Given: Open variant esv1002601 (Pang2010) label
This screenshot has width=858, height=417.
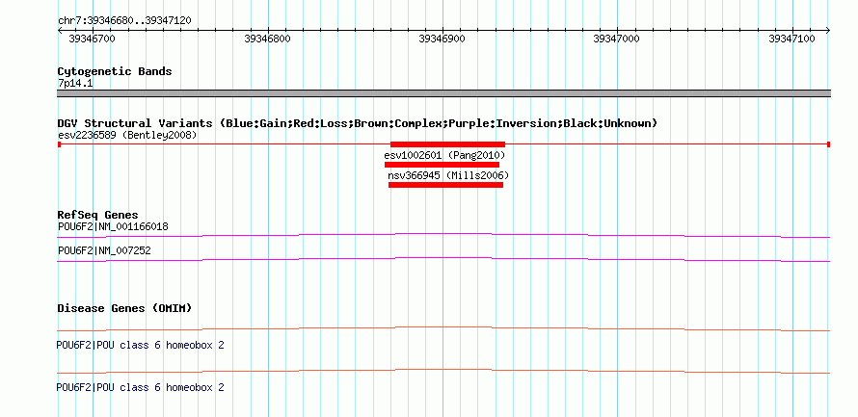Looking at the screenshot, I should click(444, 156).
